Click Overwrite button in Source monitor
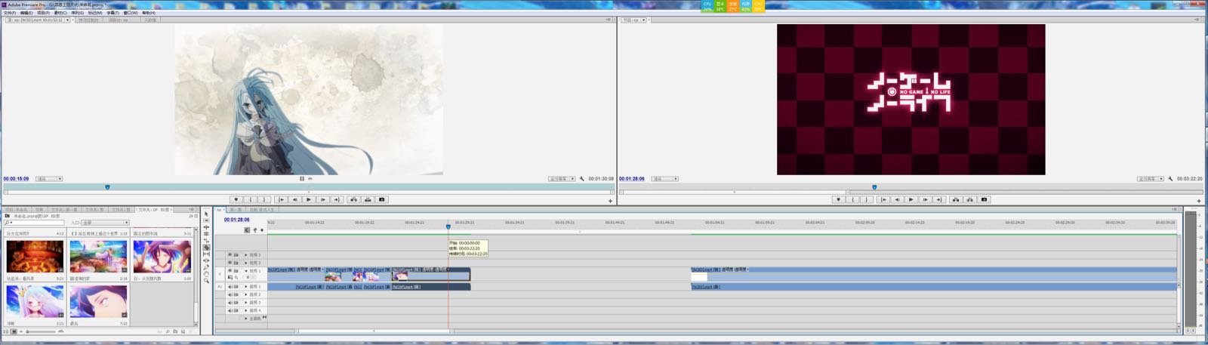 pos(368,199)
